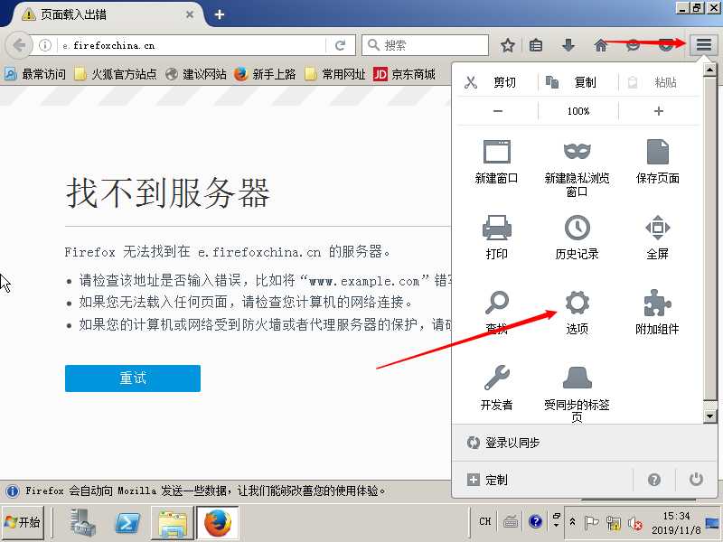The image size is (723, 542).
Task: Open Find (查找) magnifier icon
Action: click(x=496, y=303)
